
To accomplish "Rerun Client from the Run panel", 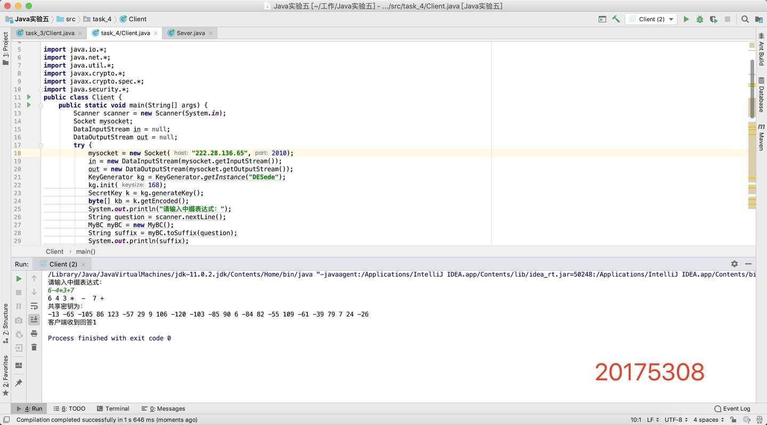I will (19, 278).
